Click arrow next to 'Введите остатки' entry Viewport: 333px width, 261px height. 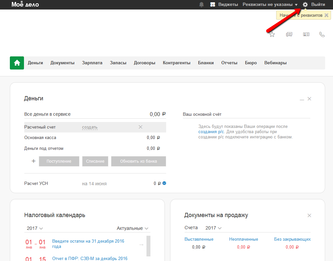click(142, 245)
